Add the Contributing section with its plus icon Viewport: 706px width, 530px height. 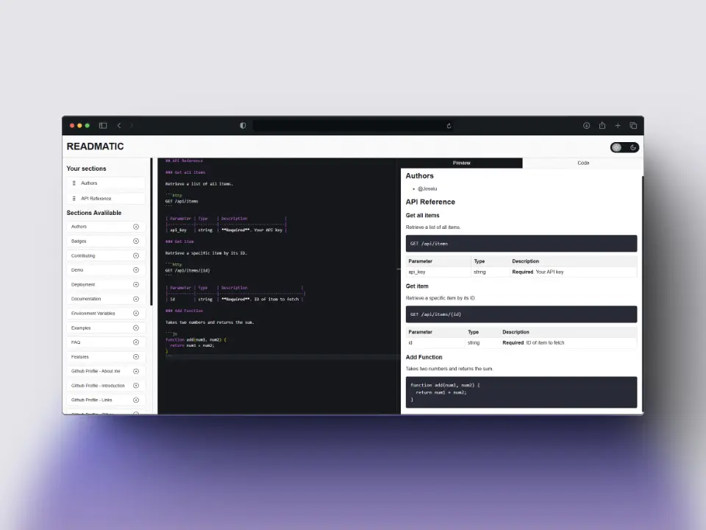pyautogui.click(x=136, y=255)
